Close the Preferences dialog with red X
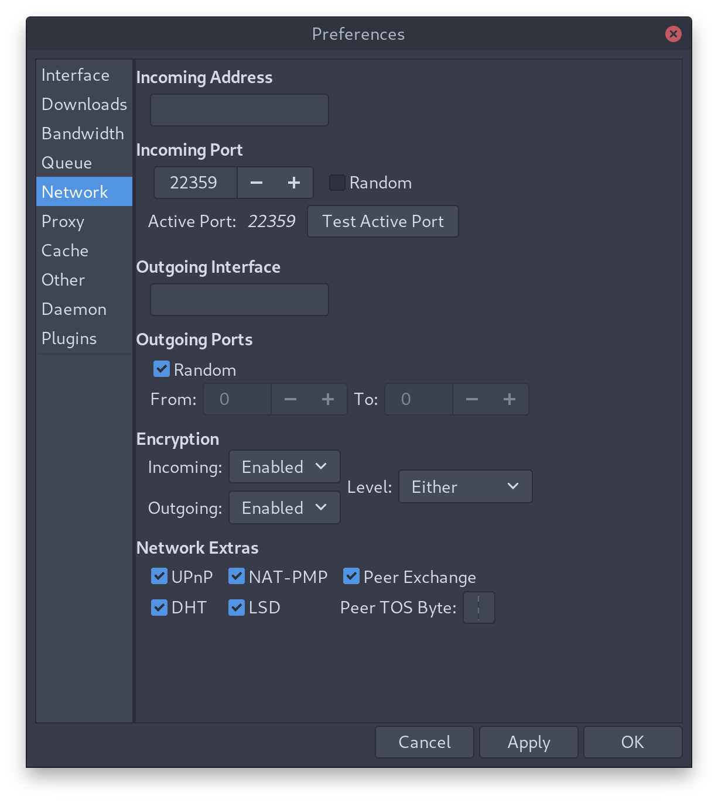This screenshot has width=718, height=803. (x=673, y=34)
